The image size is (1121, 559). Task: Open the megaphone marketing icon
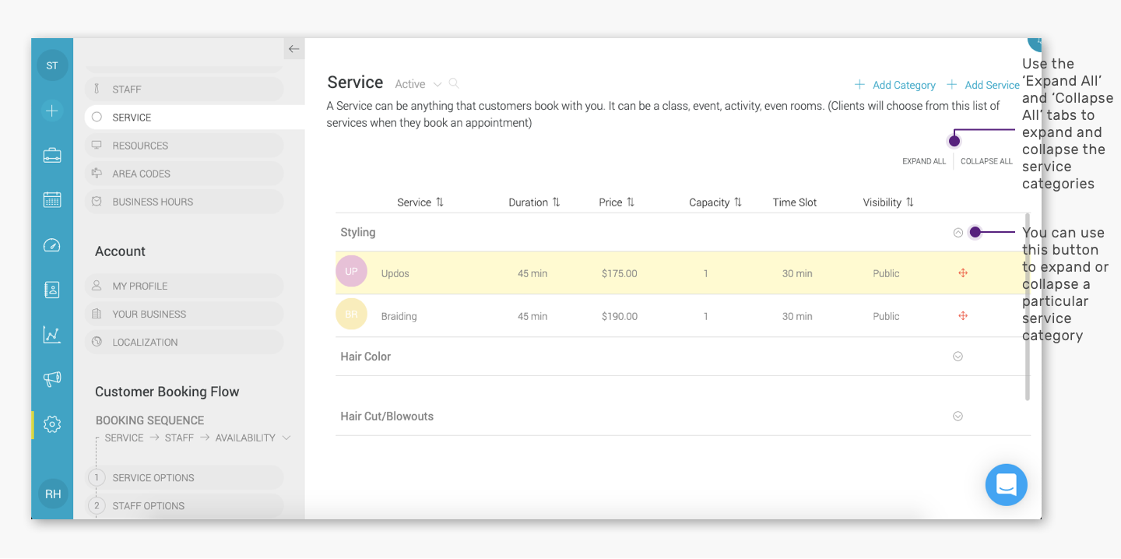point(52,379)
